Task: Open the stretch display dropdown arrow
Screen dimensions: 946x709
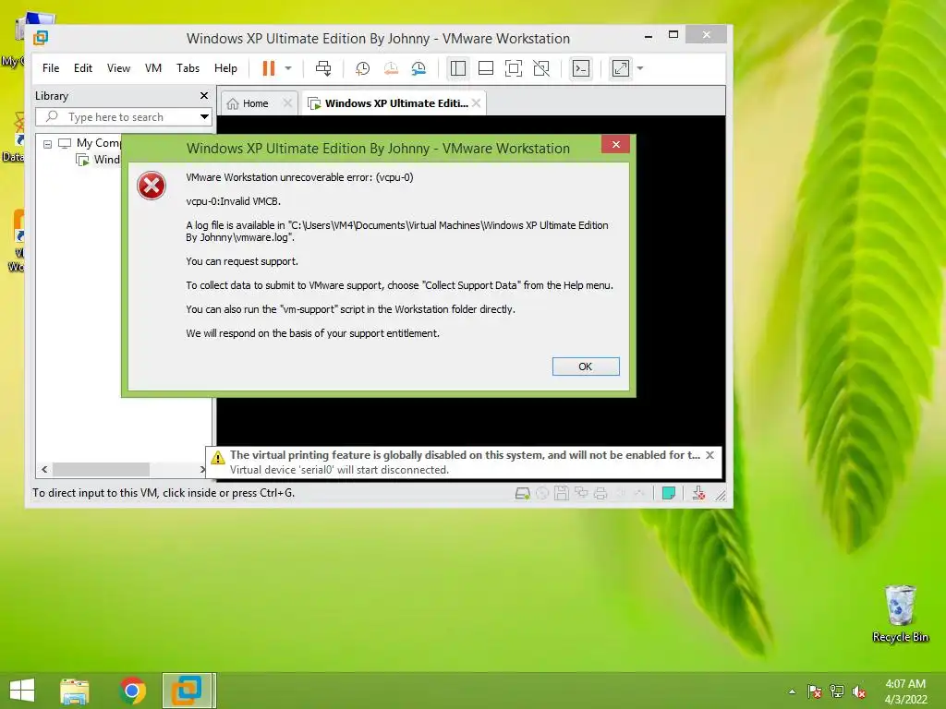Action: (x=640, y=68)
